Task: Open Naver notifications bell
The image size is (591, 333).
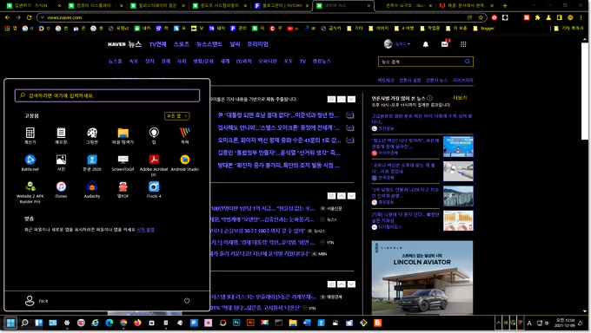Action: click(426, 44)
